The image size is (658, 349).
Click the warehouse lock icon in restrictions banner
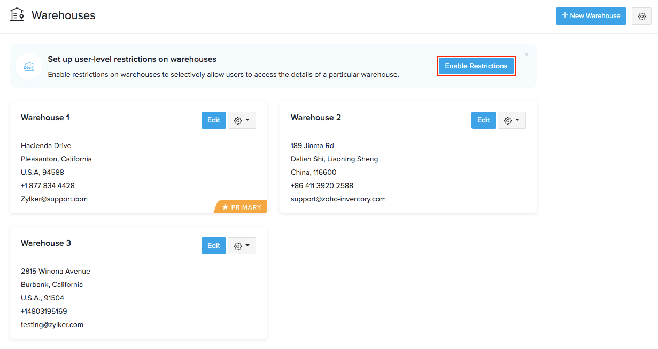(x=29, y=66)
